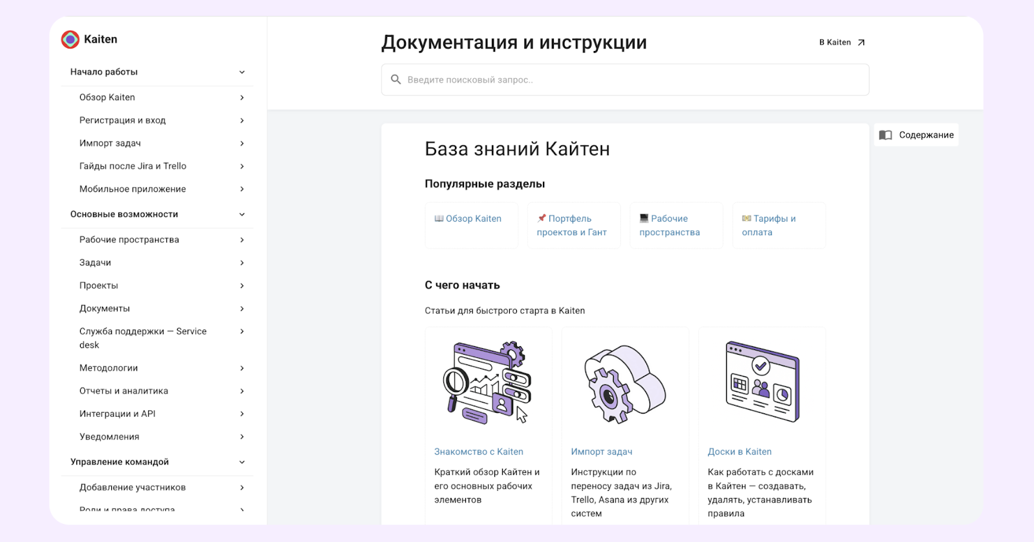This screenshot has width=1034, height=542.
Task: Expand the Добавление участников chevron
Action: (x=242, y=488)
